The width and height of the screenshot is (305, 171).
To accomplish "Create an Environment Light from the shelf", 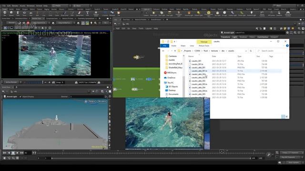I will click(x=209, y=14).
